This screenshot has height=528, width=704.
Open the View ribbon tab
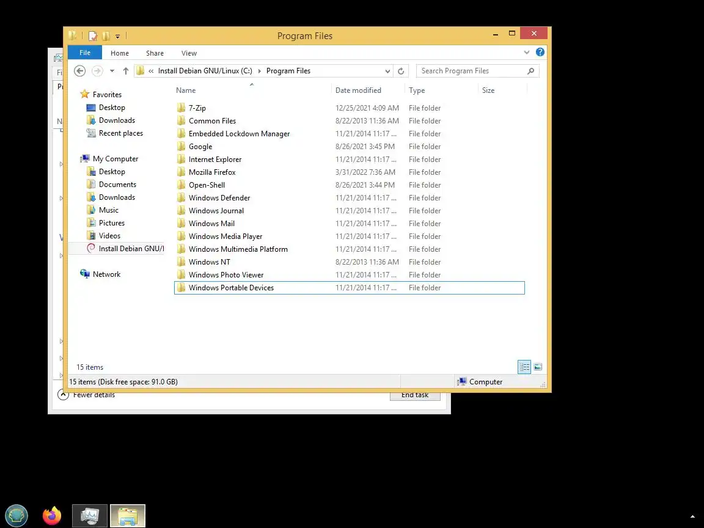(x=189, y=53)
